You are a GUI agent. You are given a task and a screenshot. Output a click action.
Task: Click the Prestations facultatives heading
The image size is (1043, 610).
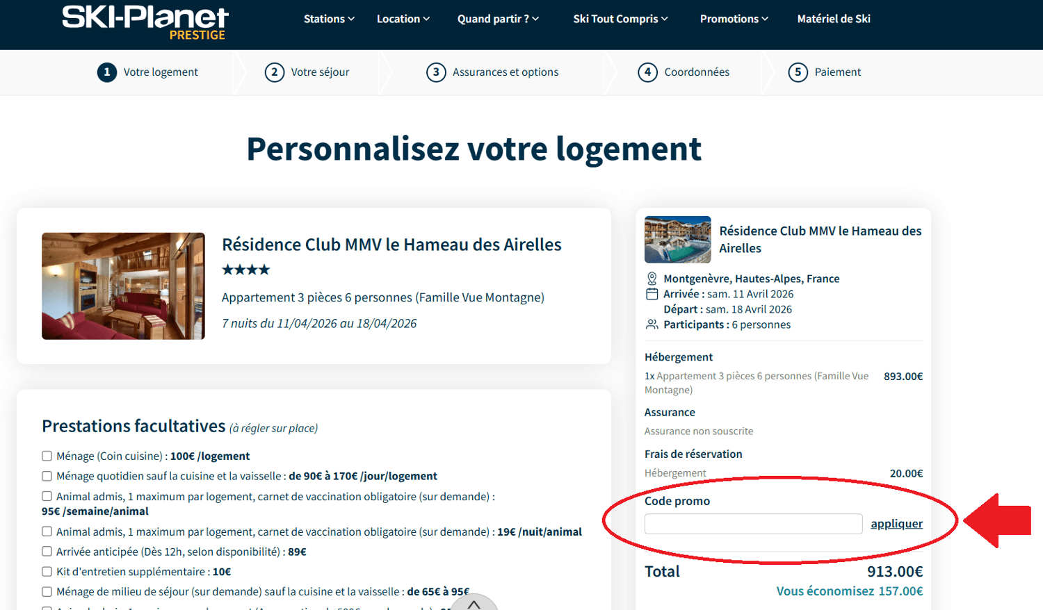(x=134, y=426)
